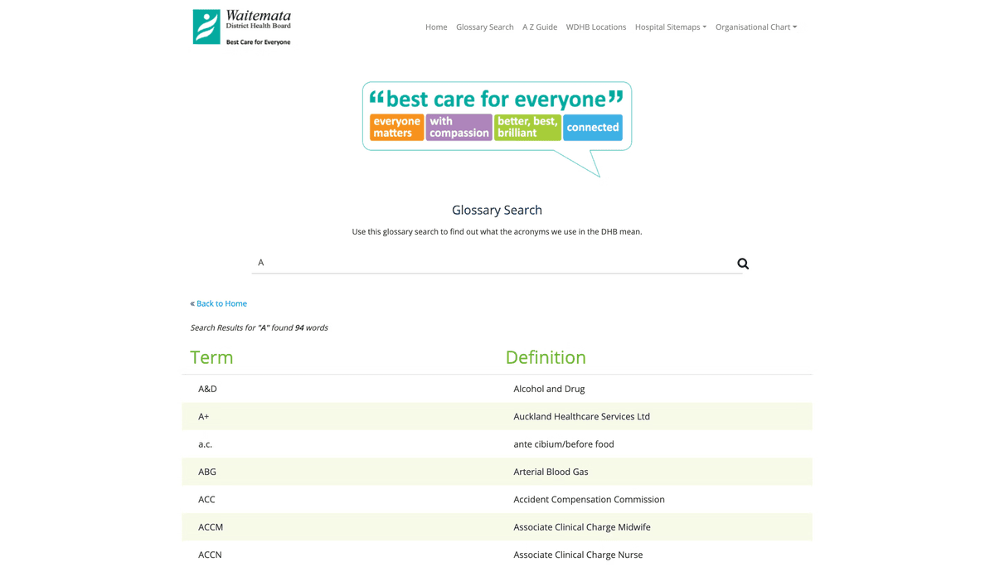Click the magnifying glass search icon

pos(742,263)
